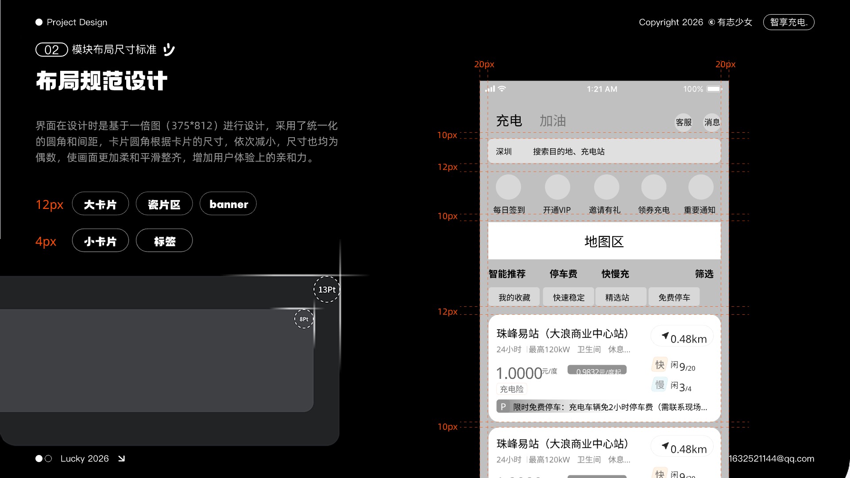Image resolution: width=850 pixels, height=478 pixels.
Task: Click the email 1632521144@qq.com
Action: 771,459
